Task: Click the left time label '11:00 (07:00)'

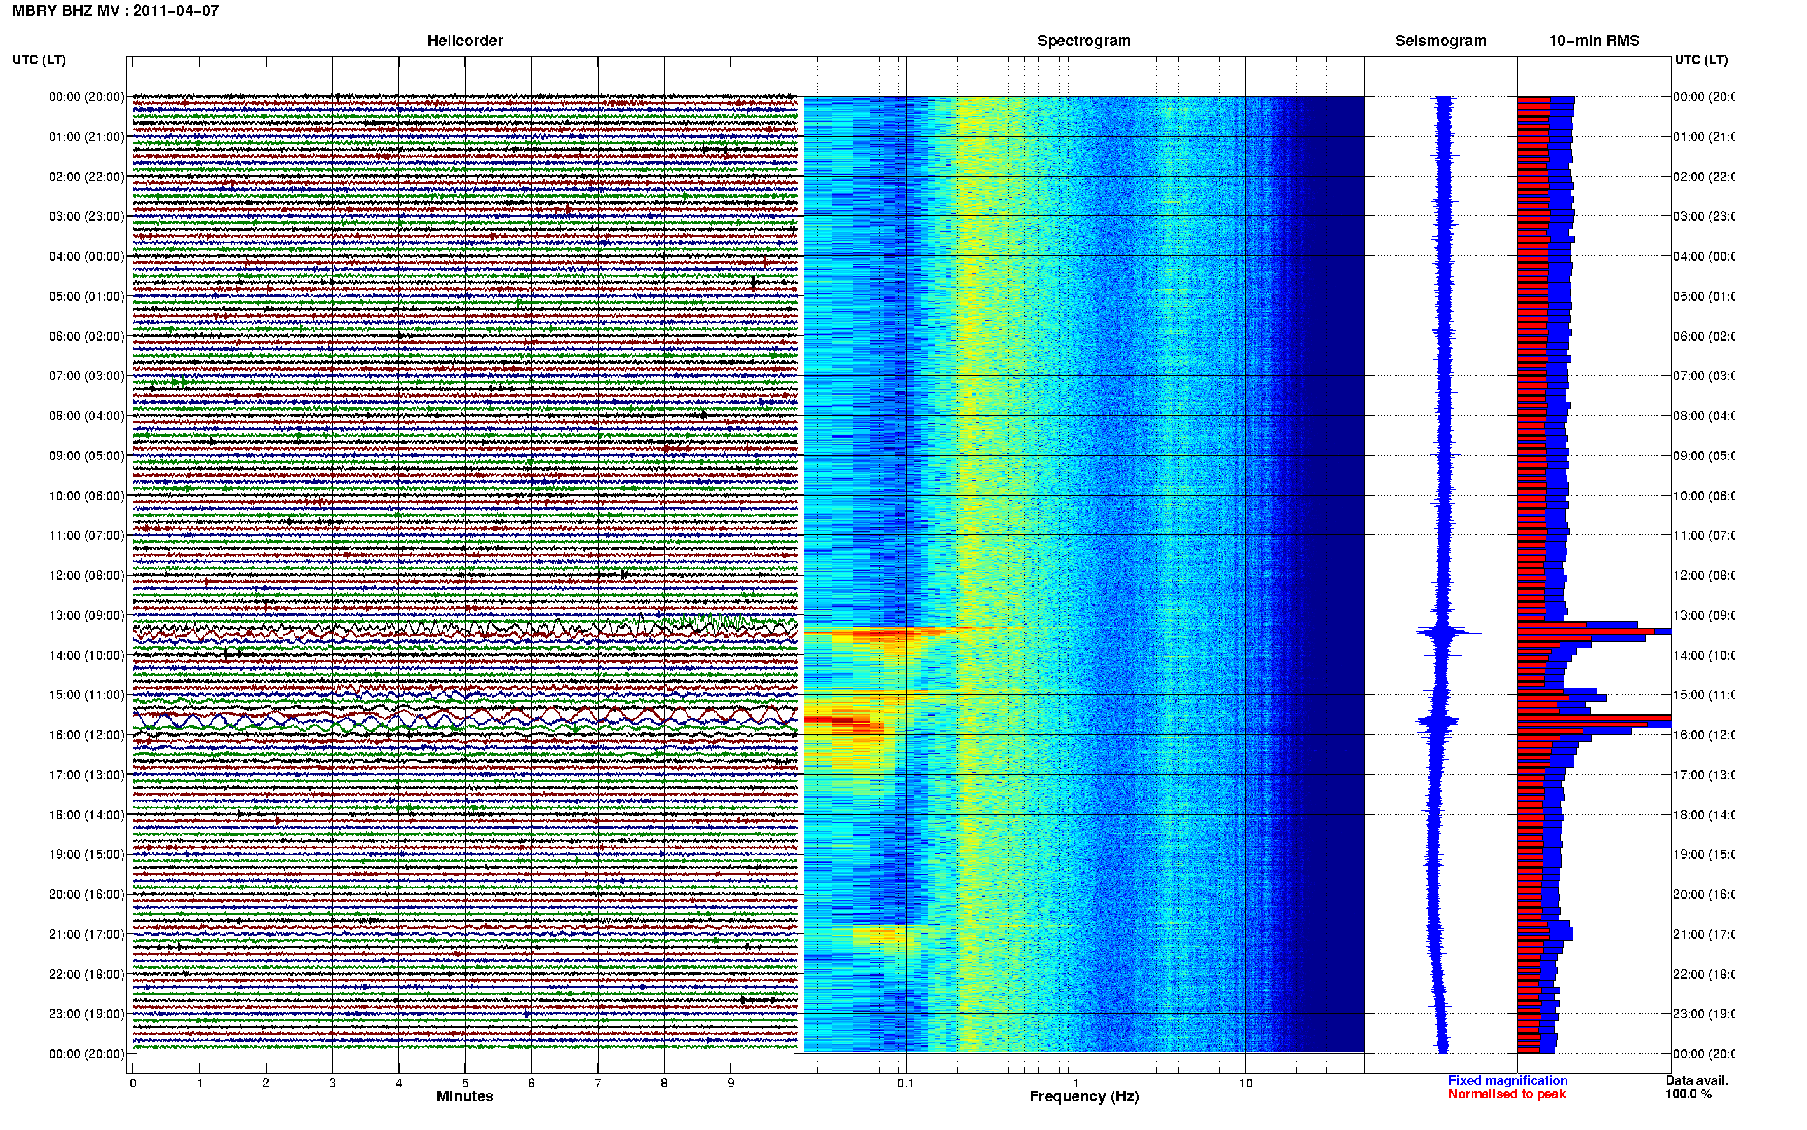Action: [x=86, y=535]
